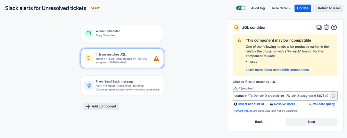Click Validate query link

tap(322, 104)
